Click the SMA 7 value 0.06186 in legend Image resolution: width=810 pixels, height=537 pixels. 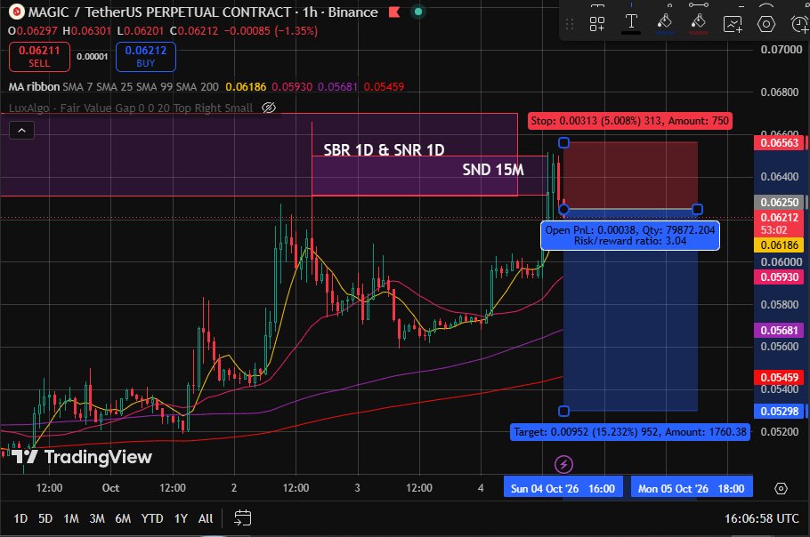click(246, 86)
